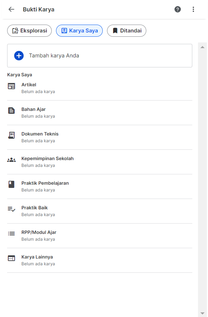Open the help question mark icon
The image size is (208, 317).
click(x=178, y=9)
